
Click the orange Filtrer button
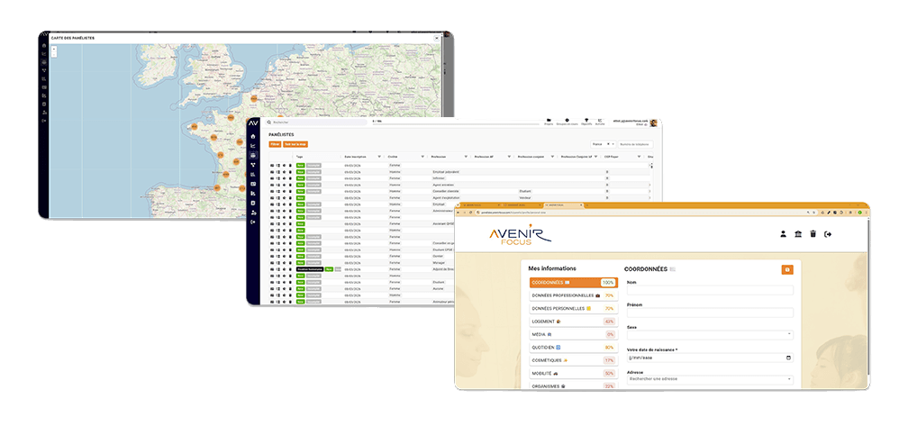275,144
